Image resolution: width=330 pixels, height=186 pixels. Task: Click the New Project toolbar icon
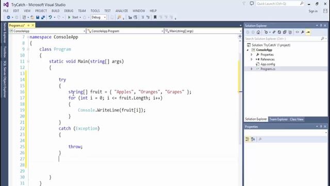pos(24,17)
